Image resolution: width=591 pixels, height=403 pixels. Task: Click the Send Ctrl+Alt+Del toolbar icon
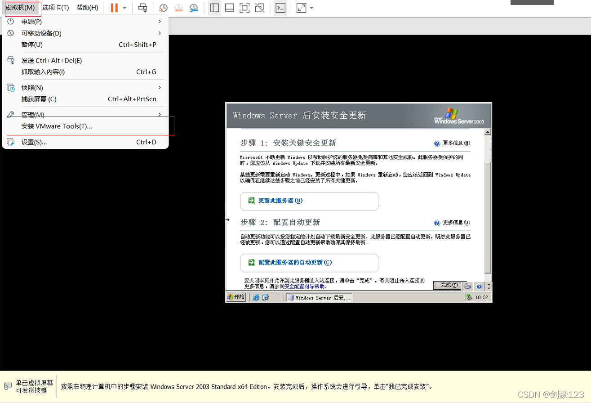142,8
